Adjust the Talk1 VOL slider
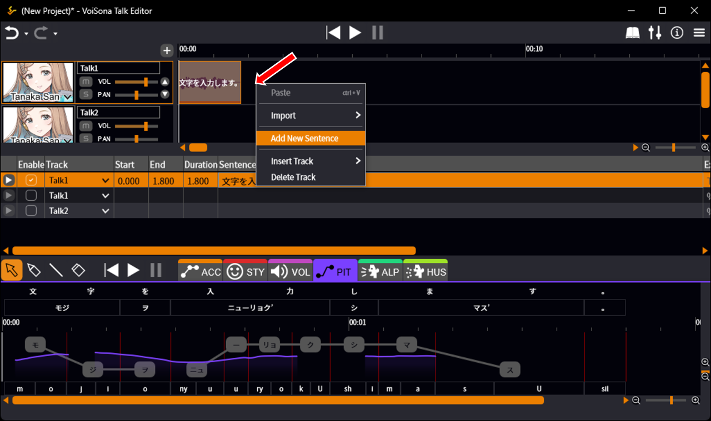711x421 pixels. (146, 82)
